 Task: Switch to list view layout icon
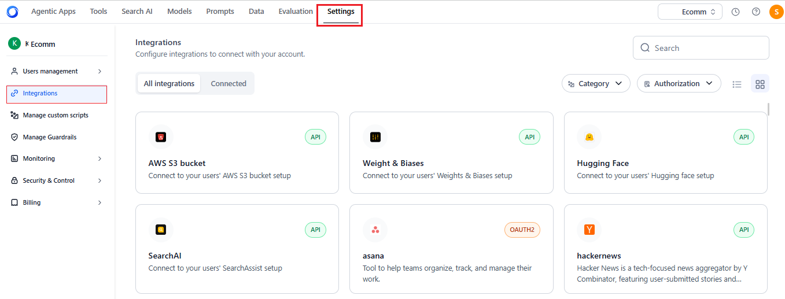pos(737,84)
